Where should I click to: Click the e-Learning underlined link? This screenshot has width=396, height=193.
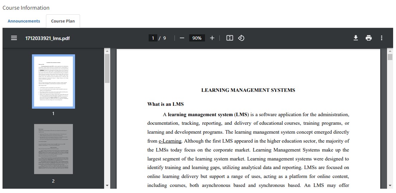(170, 141)
